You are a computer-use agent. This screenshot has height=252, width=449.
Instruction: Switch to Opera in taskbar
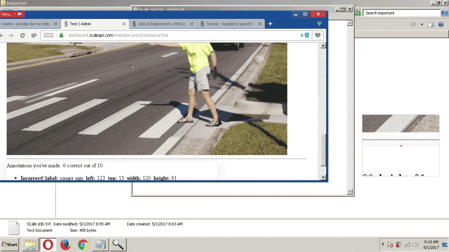point(48,245)
